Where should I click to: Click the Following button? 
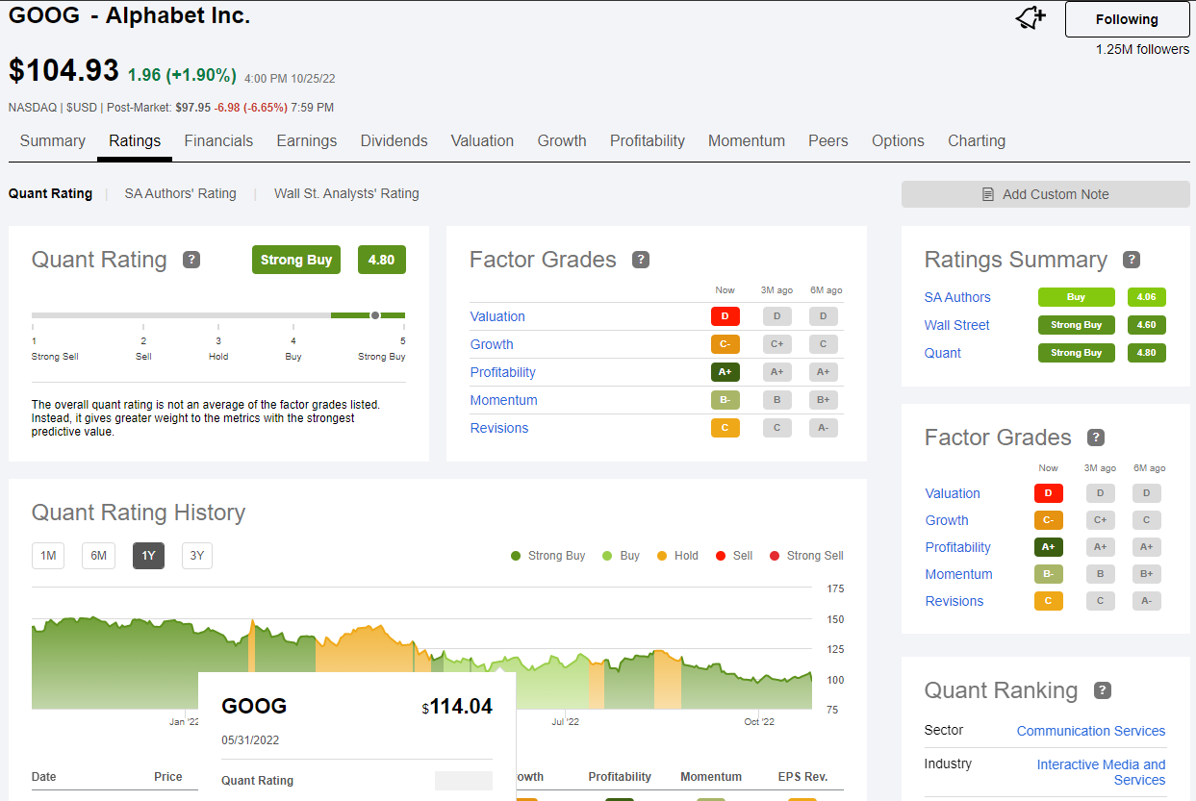click(1127, 19)
